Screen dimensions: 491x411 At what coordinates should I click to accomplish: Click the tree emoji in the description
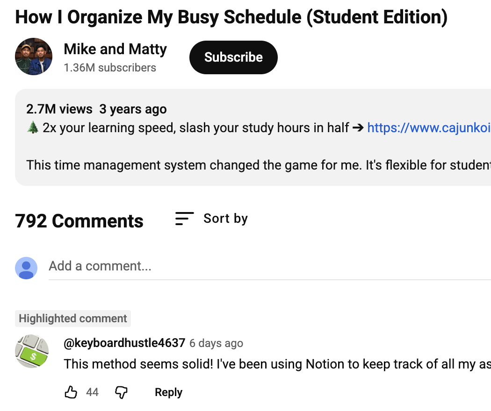coord(32,128)
